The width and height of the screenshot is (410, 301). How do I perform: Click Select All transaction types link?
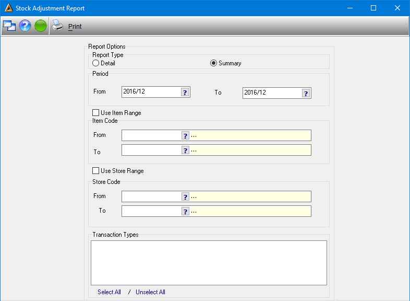pyautogui.click(x=109, y=292)
